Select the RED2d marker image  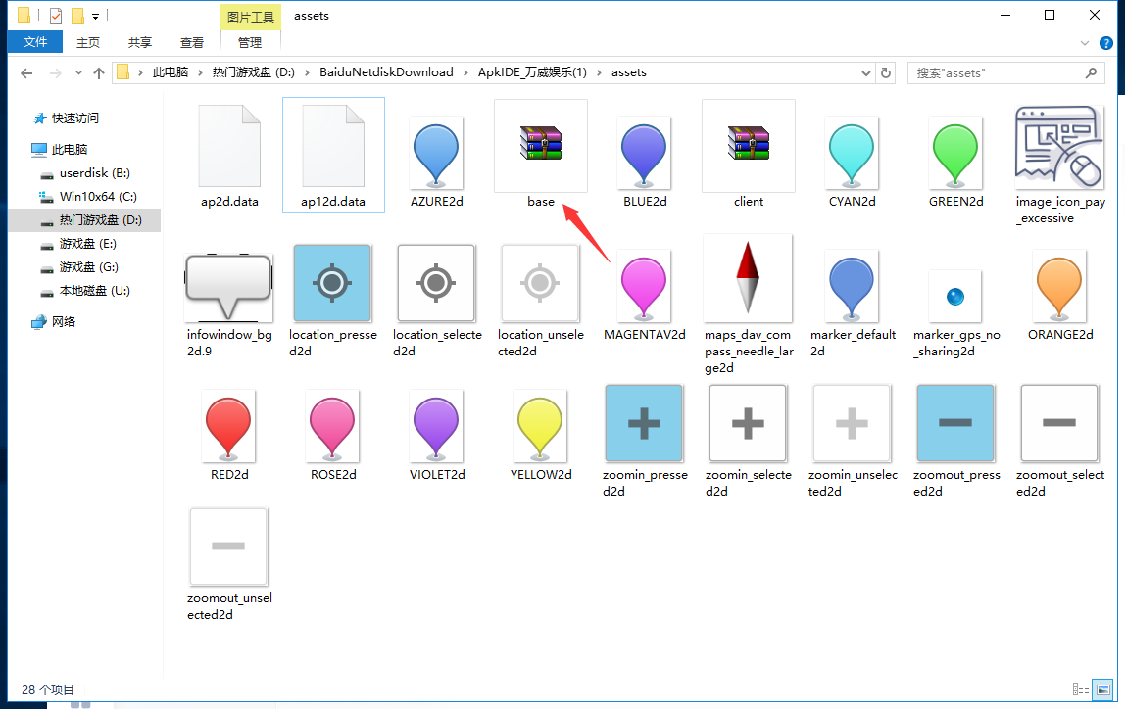point(229,427)
